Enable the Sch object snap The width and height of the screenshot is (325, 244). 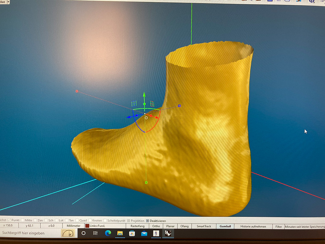pyautogui.click(x=46, y=220)
